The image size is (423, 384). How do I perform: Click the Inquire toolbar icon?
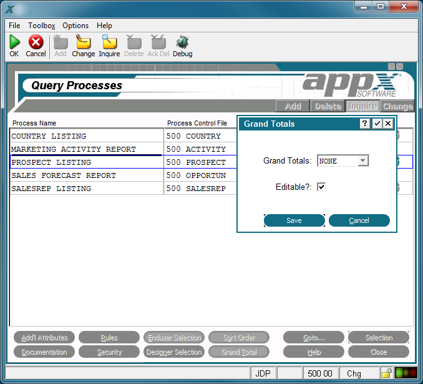(109, 42)
